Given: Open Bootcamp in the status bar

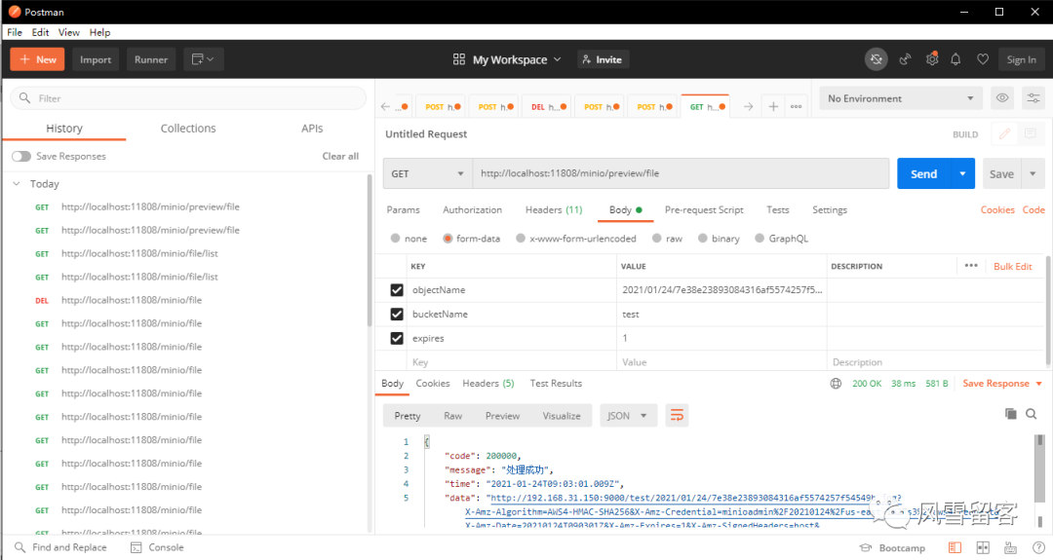Looking at the screenshot, I should (892, 548).
